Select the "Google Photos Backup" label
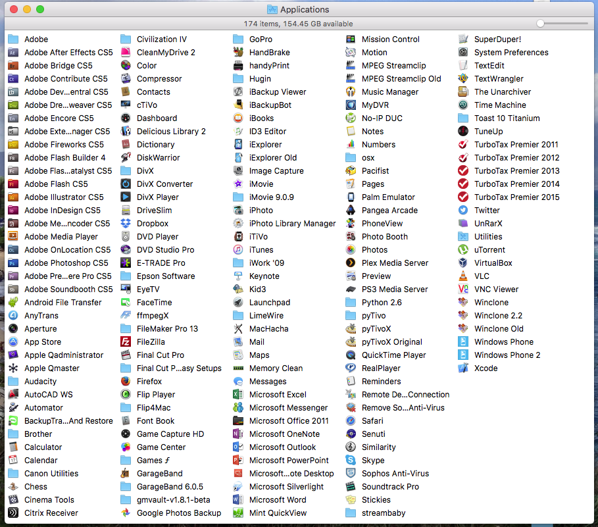The width and height of the screenshot is (598, 527). (x=179, y=513)
